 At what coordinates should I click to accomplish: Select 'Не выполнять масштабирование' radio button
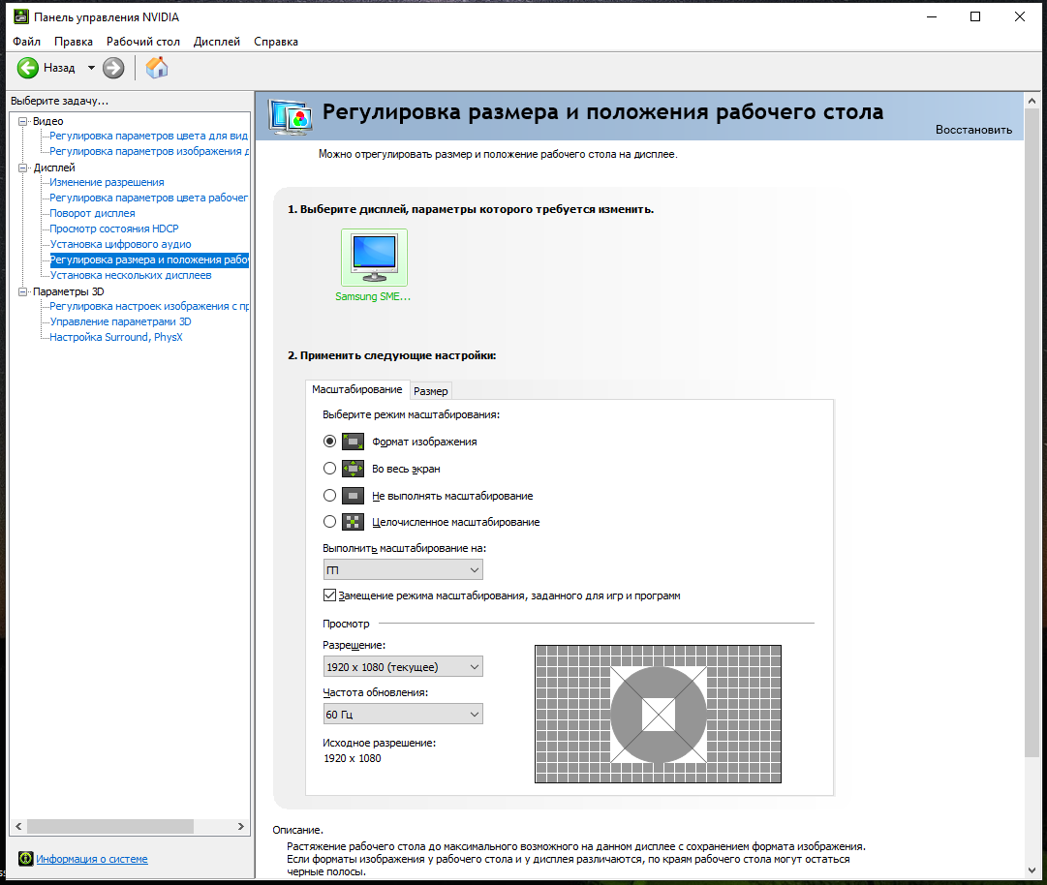329,495
